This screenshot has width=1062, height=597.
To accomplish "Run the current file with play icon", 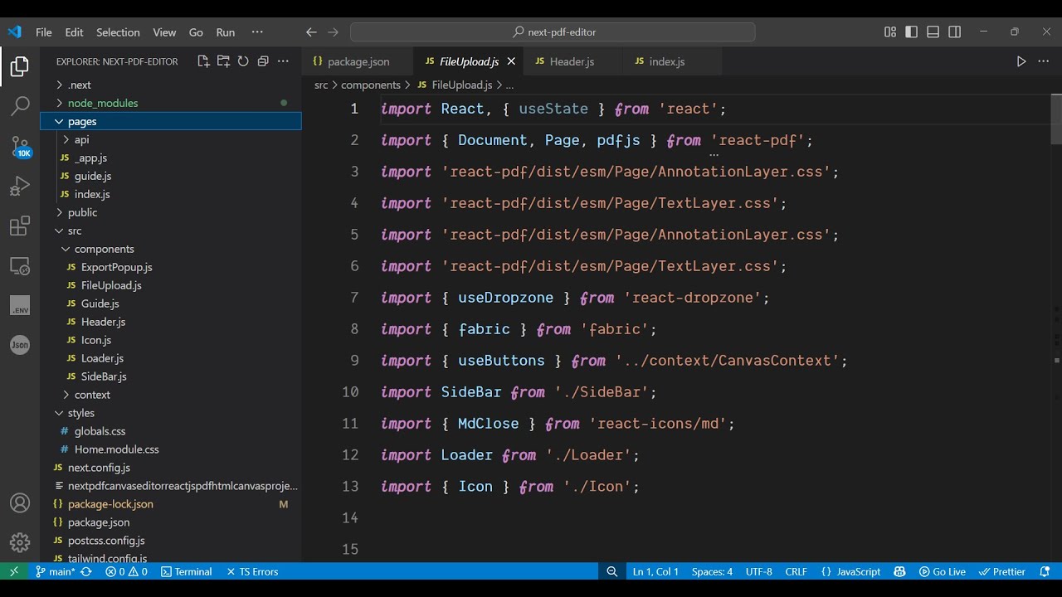I will (1021, 61).
